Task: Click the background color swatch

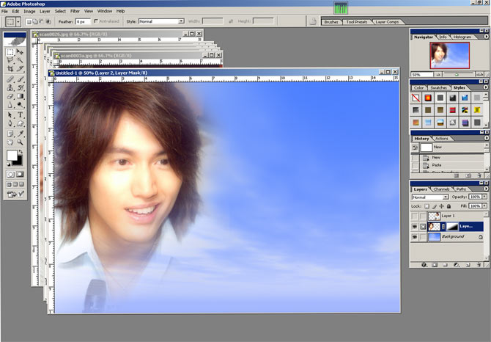Action: point(18,161)
